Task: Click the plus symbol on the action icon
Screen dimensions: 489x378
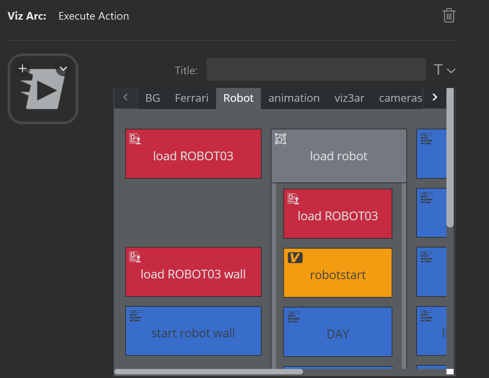Action: click(x=23, y=68)
